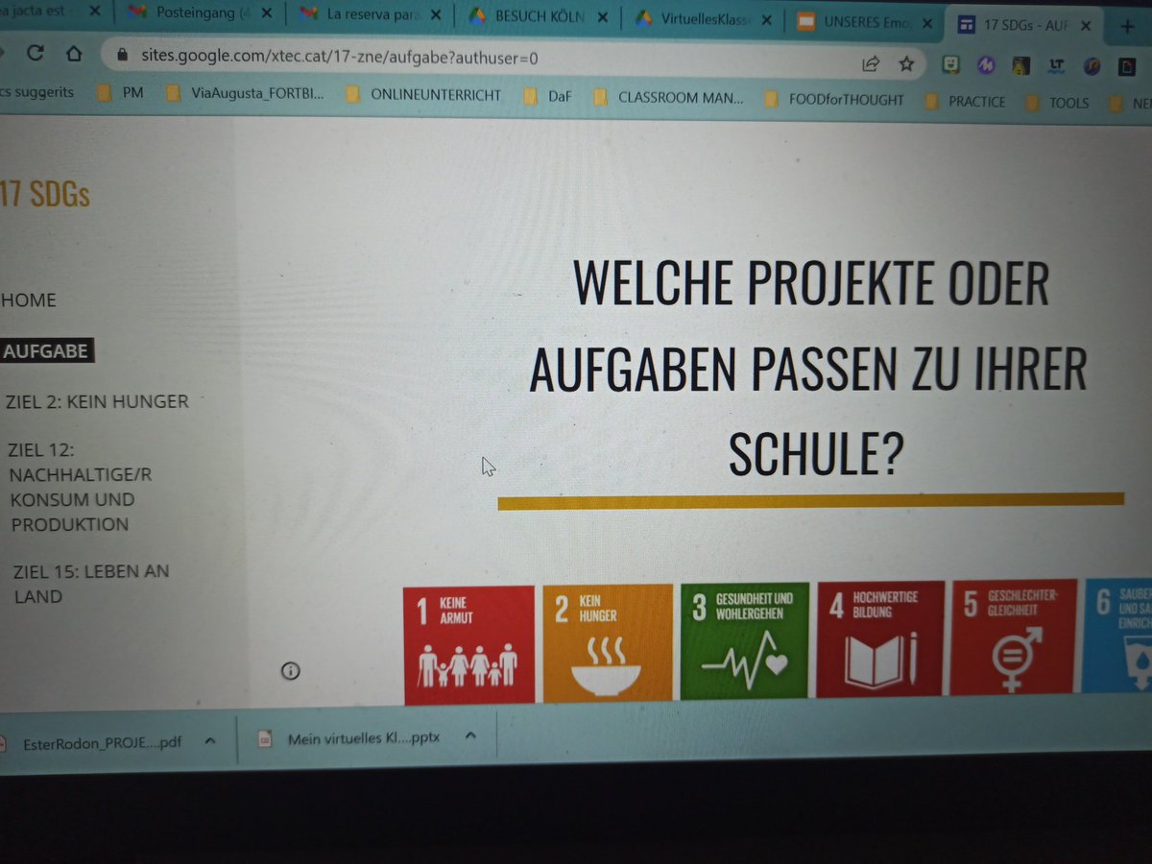Open the EsterRodon_PROJE pdf download
Screen dimensions: 1152x864
click(x=101, y=742)
